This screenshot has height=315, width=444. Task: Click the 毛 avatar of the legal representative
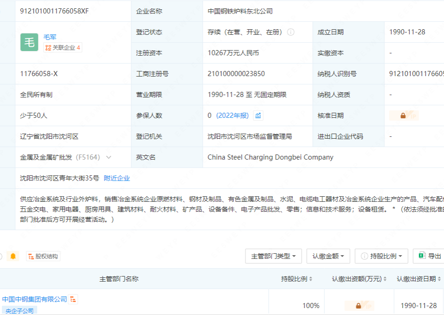click(29, 42)
